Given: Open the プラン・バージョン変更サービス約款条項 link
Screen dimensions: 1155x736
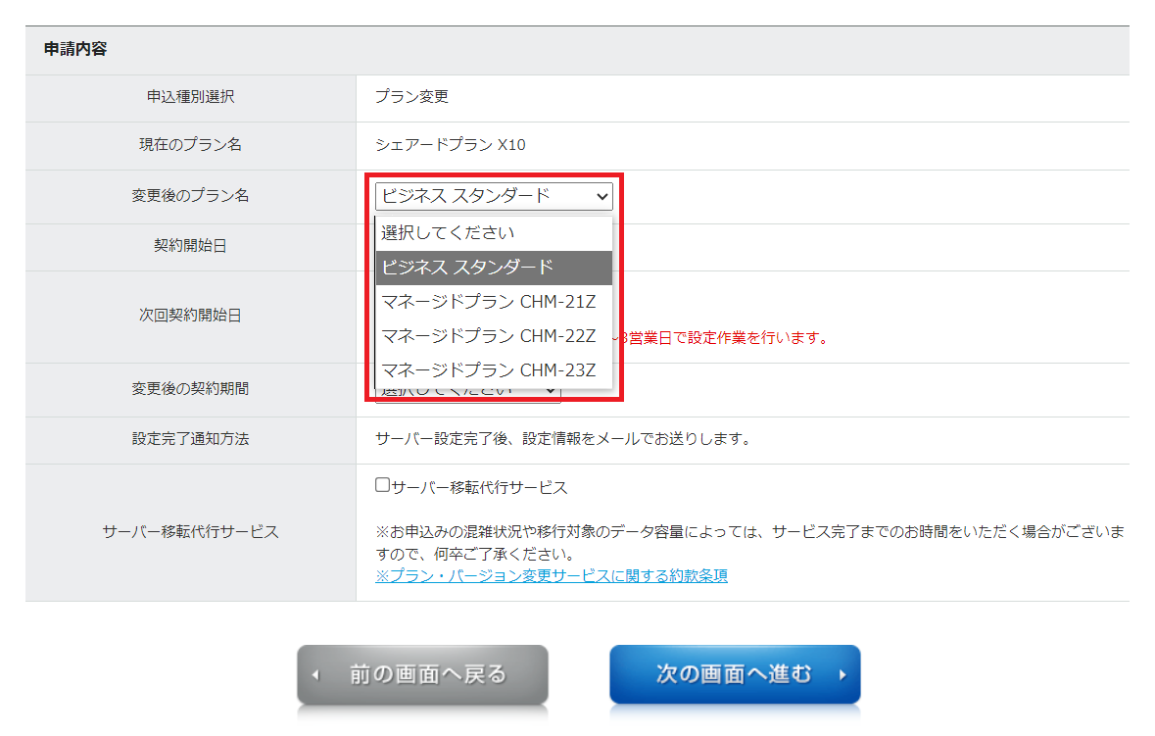Looking at the screenshot, I should 551,575.
